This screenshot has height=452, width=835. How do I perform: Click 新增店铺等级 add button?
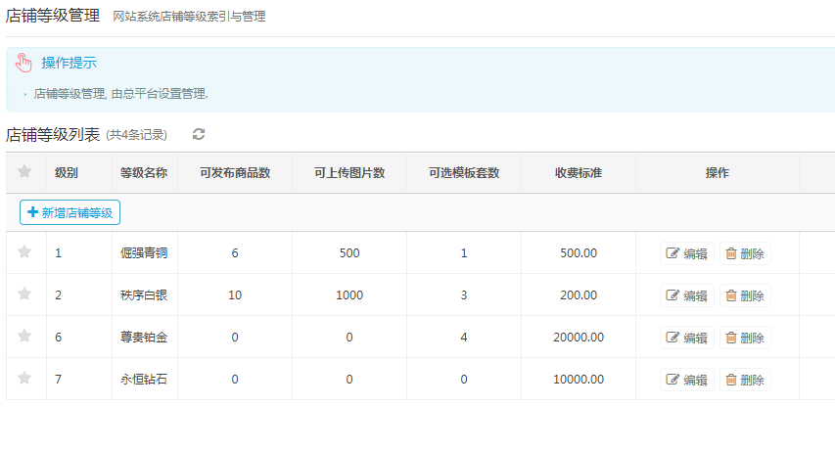(70, 212)
